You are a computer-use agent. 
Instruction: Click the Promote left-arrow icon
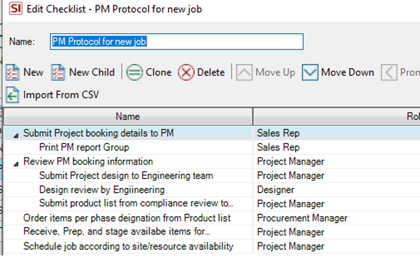click(x=389, y=72)
